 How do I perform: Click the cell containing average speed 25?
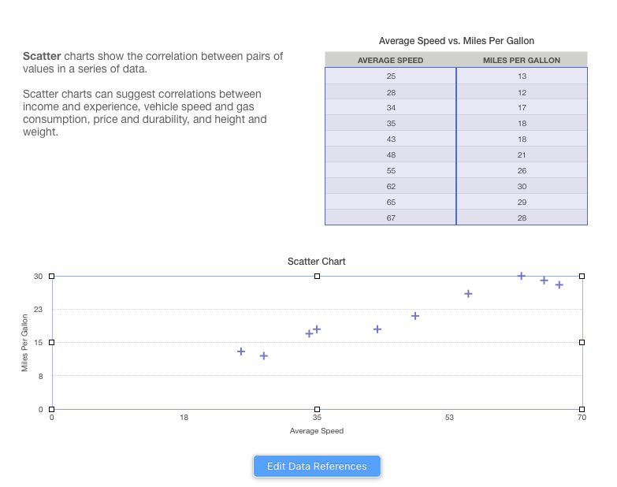tap(391, 76)
